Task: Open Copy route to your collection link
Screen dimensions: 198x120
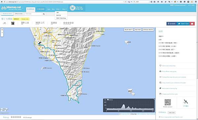Action: tap(174, 83)
